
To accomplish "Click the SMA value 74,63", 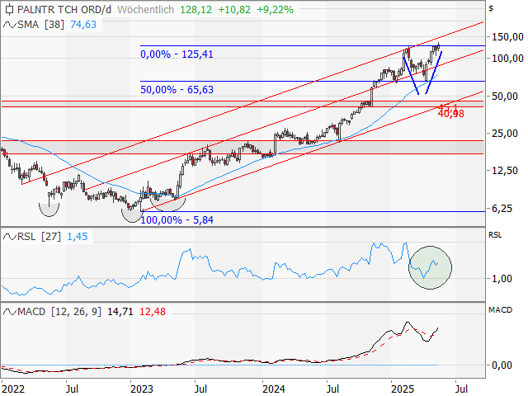I will [83, 25].
